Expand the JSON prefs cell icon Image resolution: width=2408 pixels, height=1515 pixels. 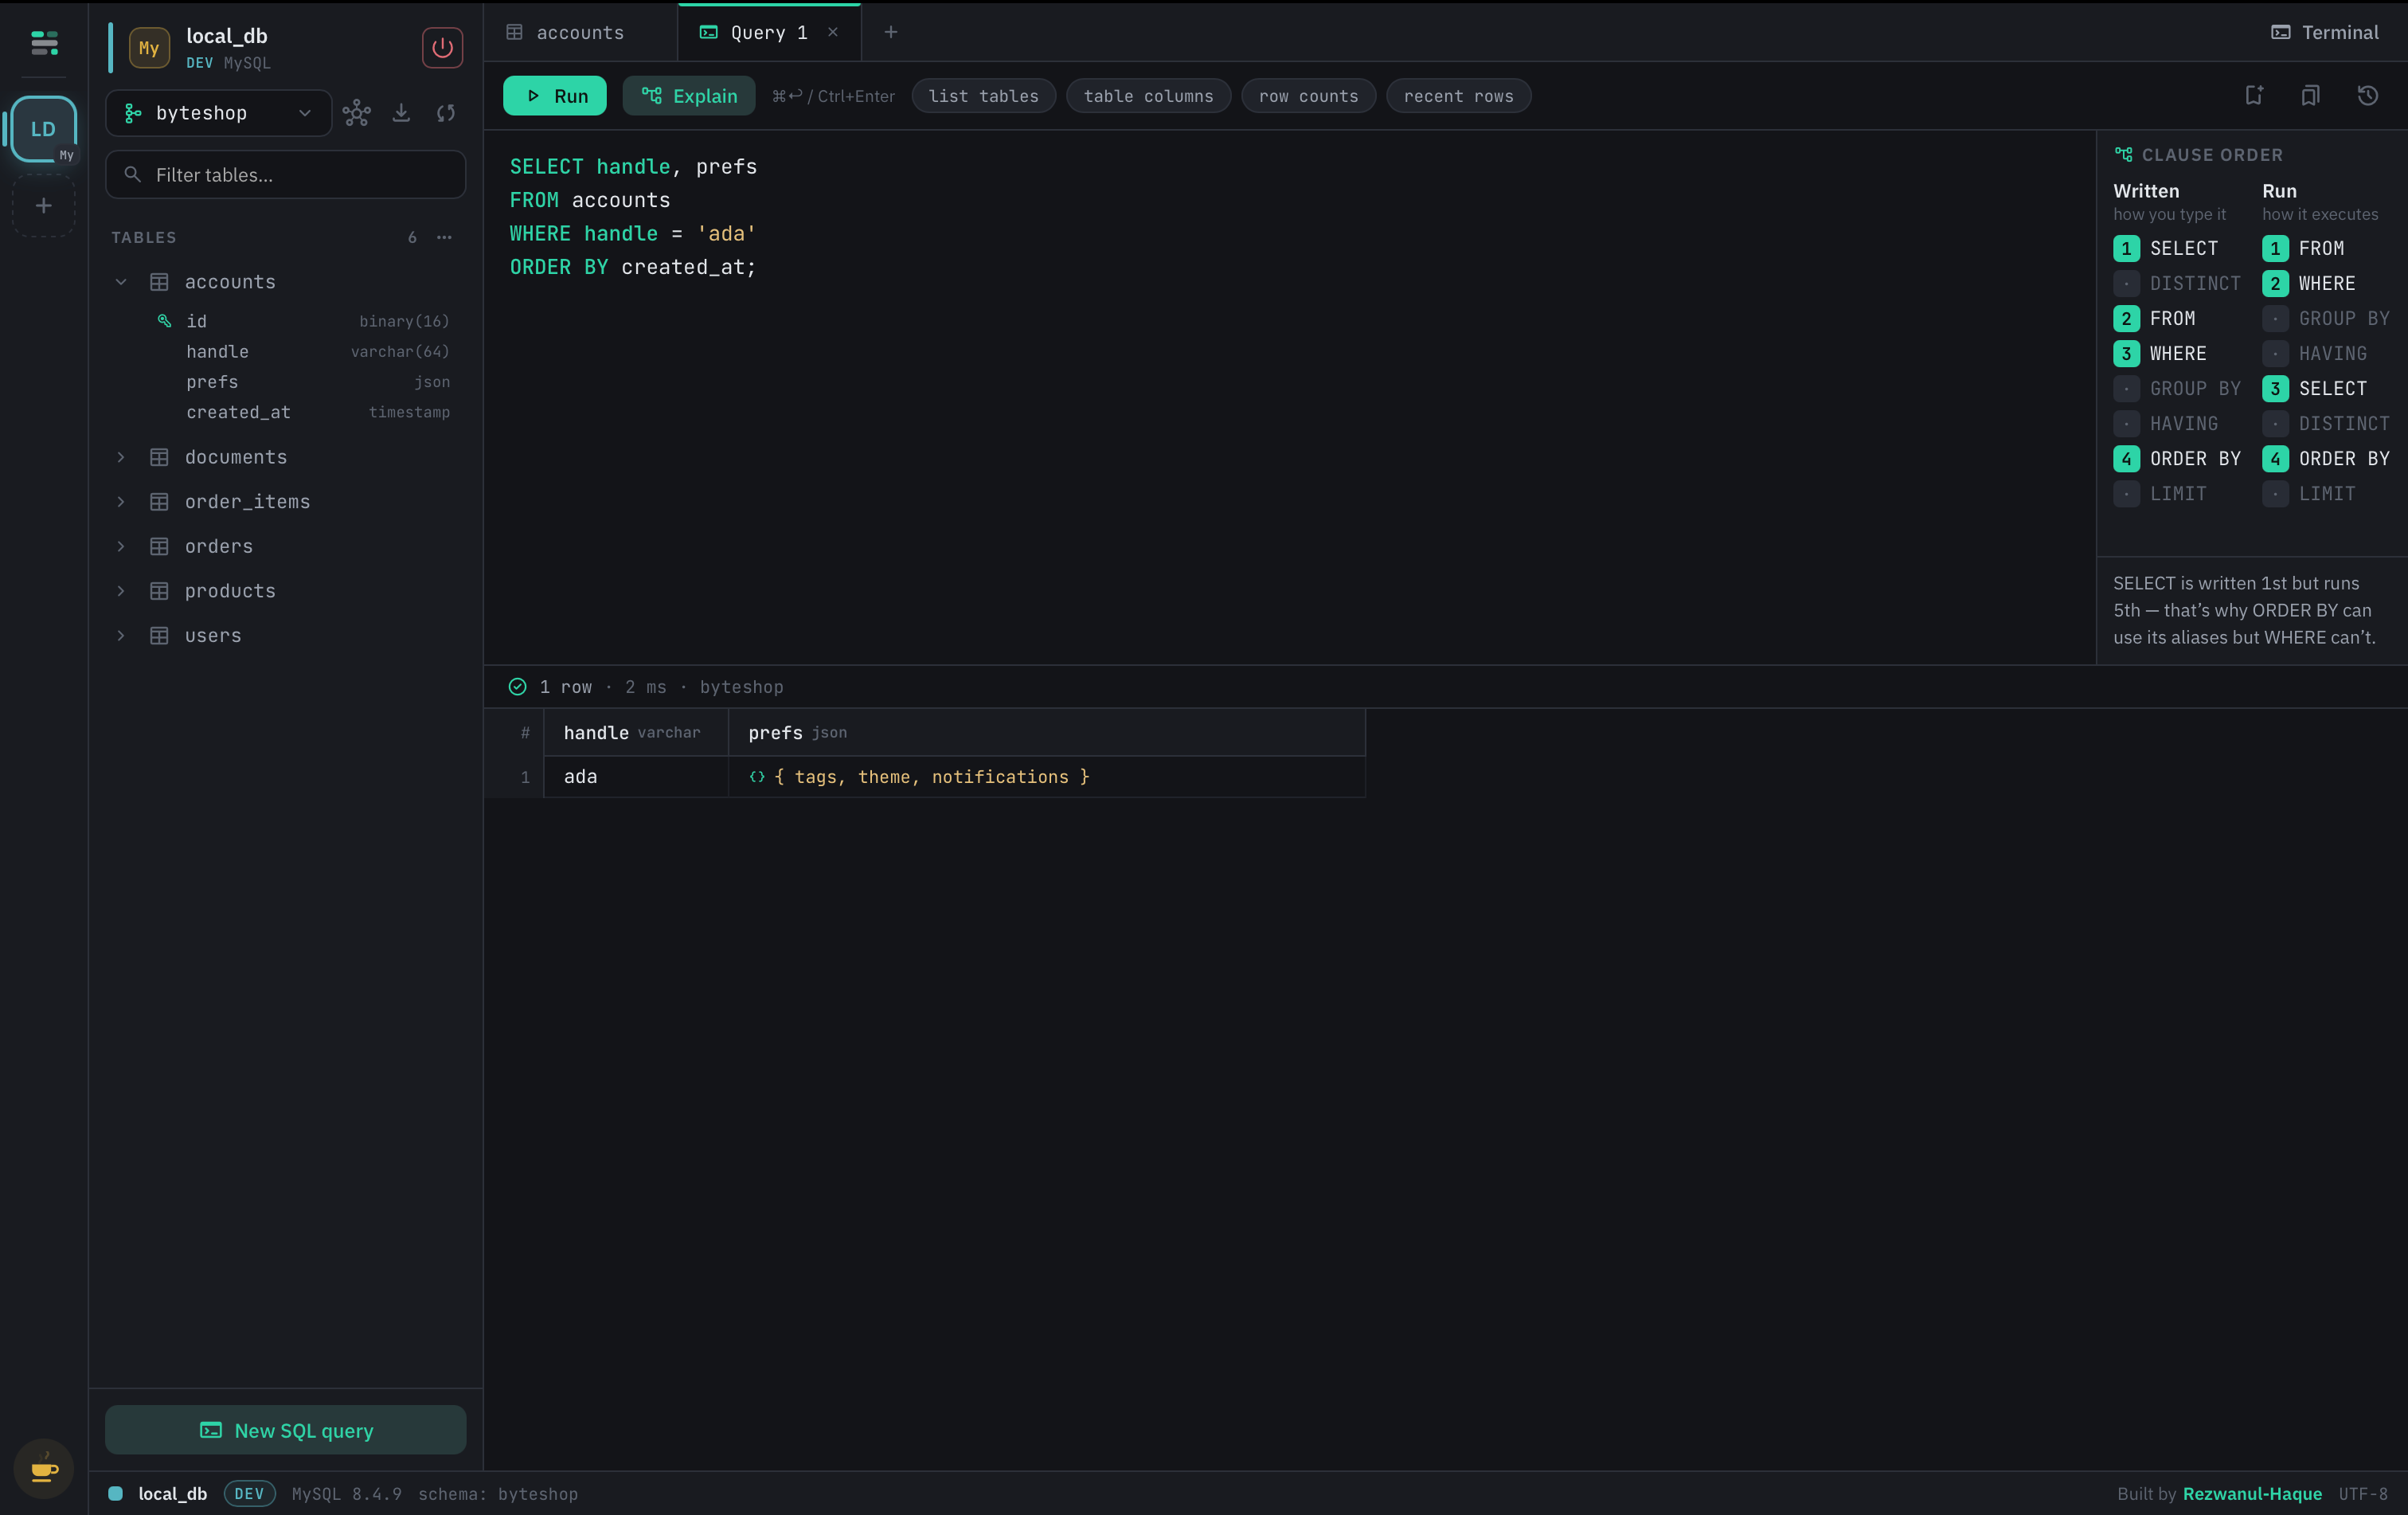[x=757, y=777]
